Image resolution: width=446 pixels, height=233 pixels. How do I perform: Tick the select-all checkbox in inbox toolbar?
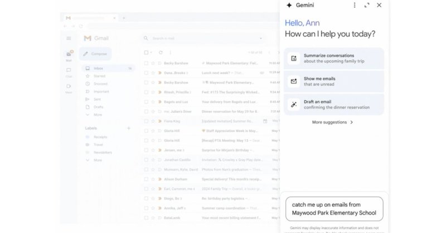pyautogui.click(x=146, y=52)
